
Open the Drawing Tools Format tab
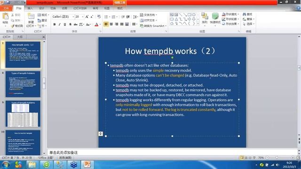pyautogui.click(x=120, y=8)
